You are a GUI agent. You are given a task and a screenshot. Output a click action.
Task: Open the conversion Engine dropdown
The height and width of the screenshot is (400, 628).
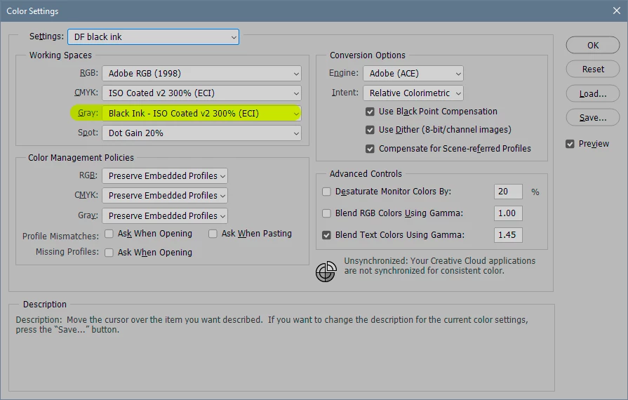point(413,74)
